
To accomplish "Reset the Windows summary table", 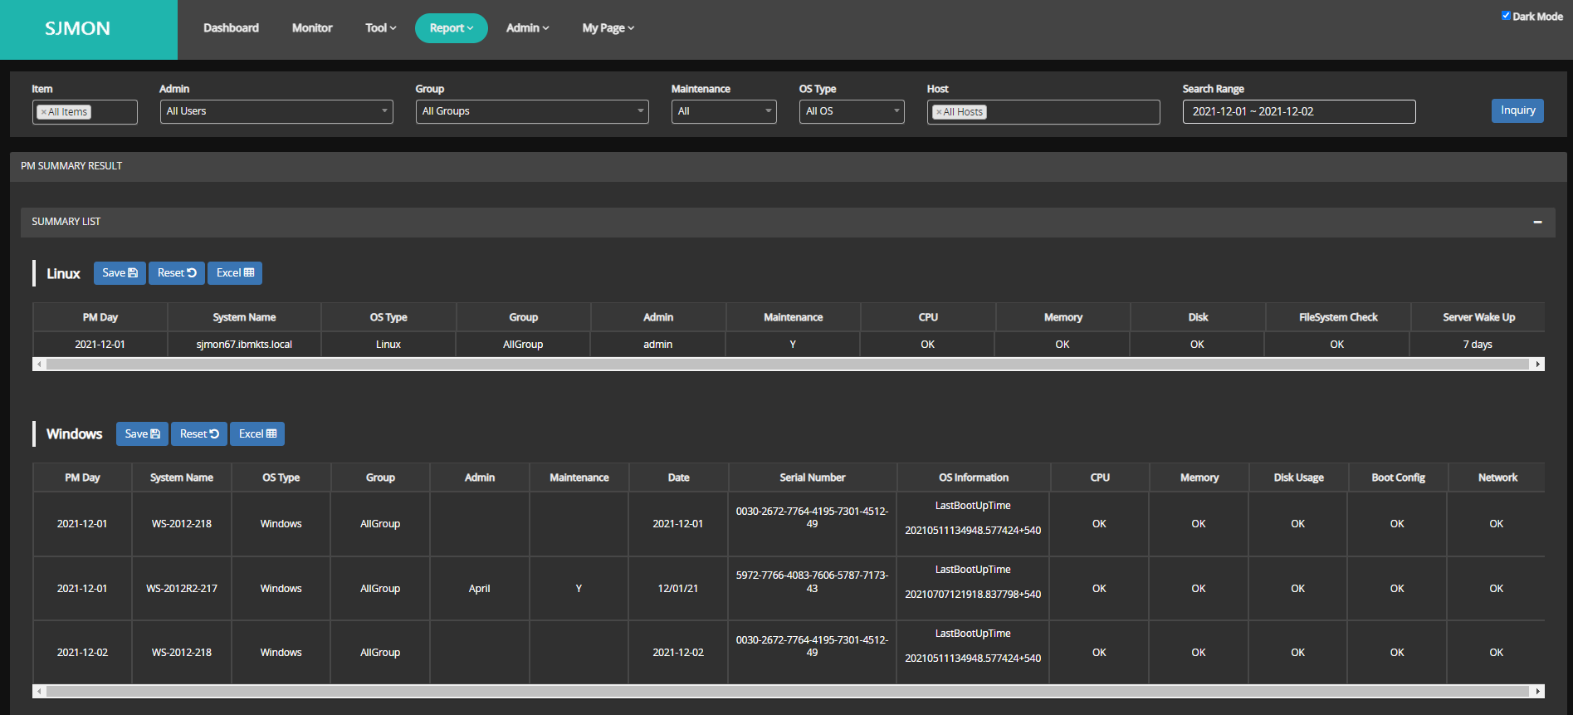I will coord(199,434).
